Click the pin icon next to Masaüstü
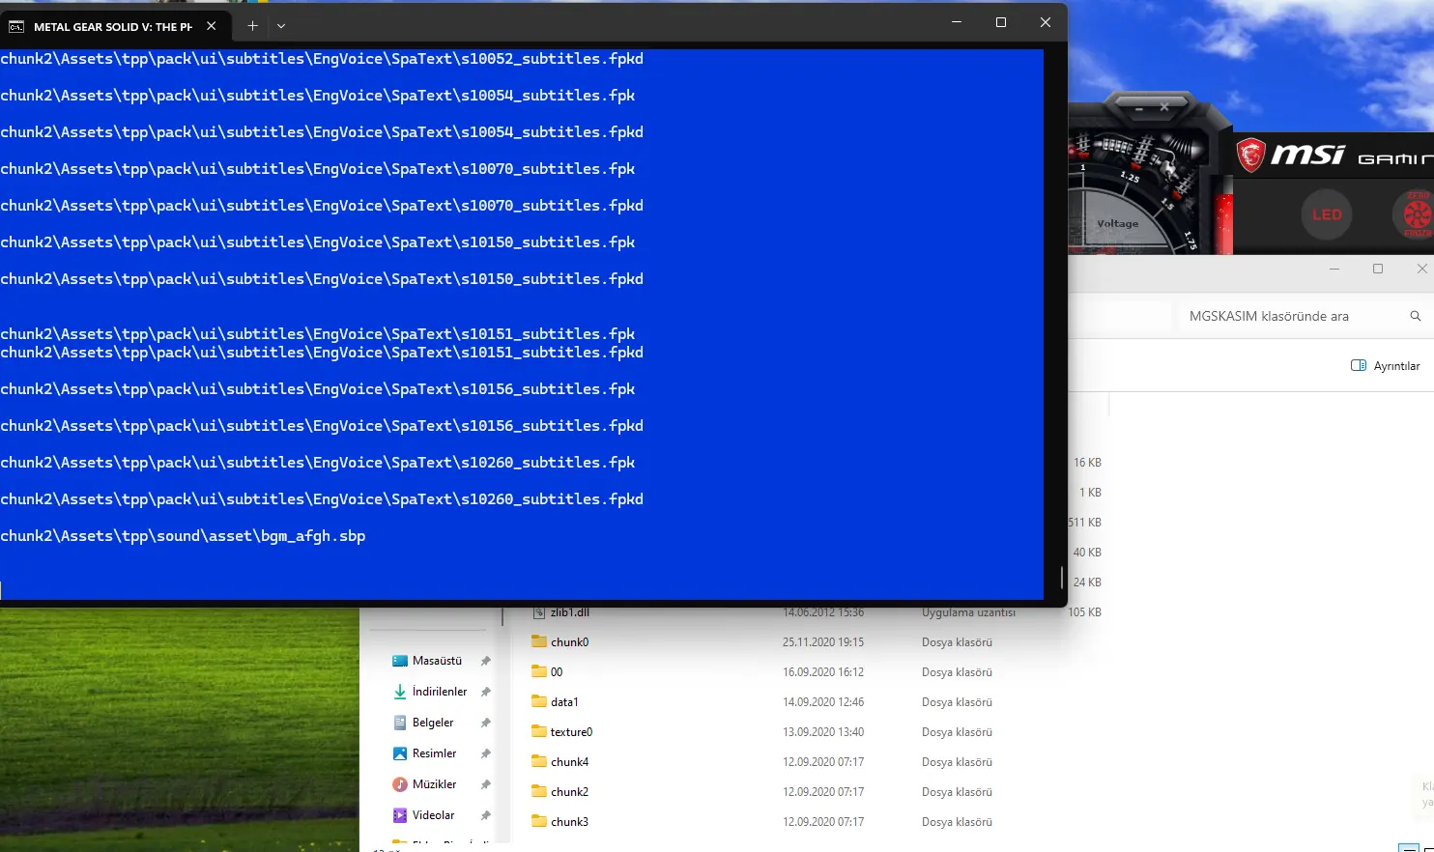 [486, 661]
